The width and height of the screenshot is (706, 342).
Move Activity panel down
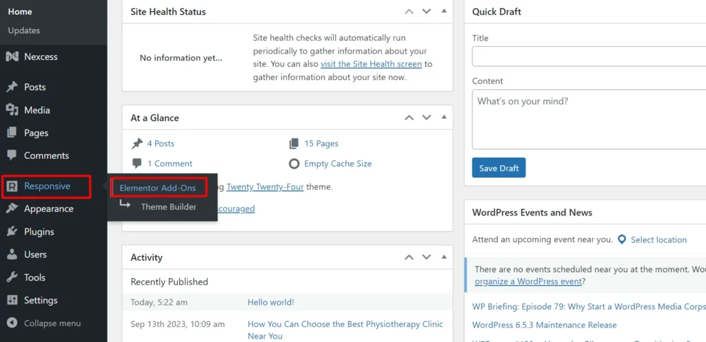[x=426, y=257]
